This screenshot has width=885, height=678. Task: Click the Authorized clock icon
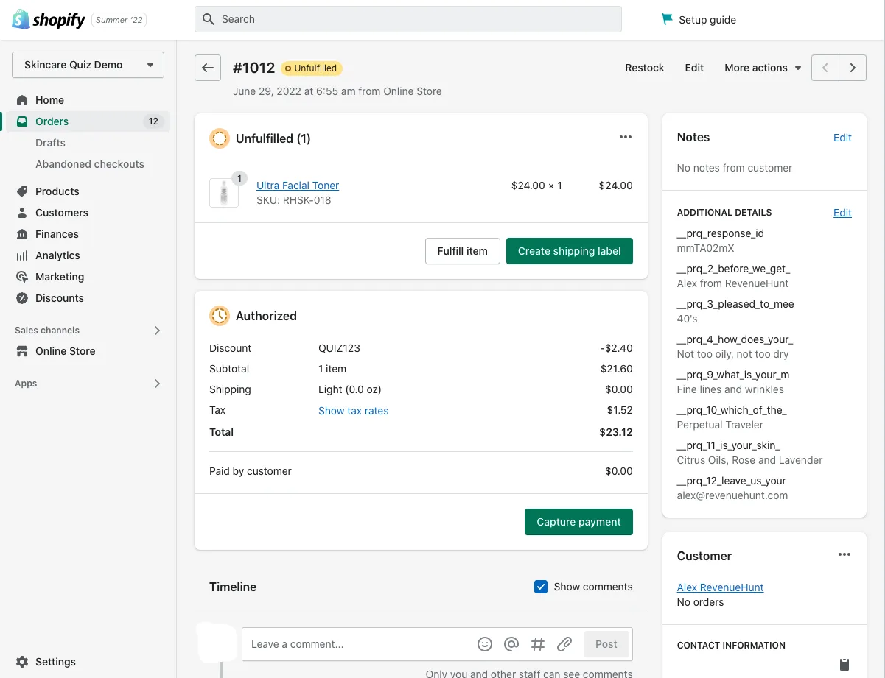click(x=220, y=316)
